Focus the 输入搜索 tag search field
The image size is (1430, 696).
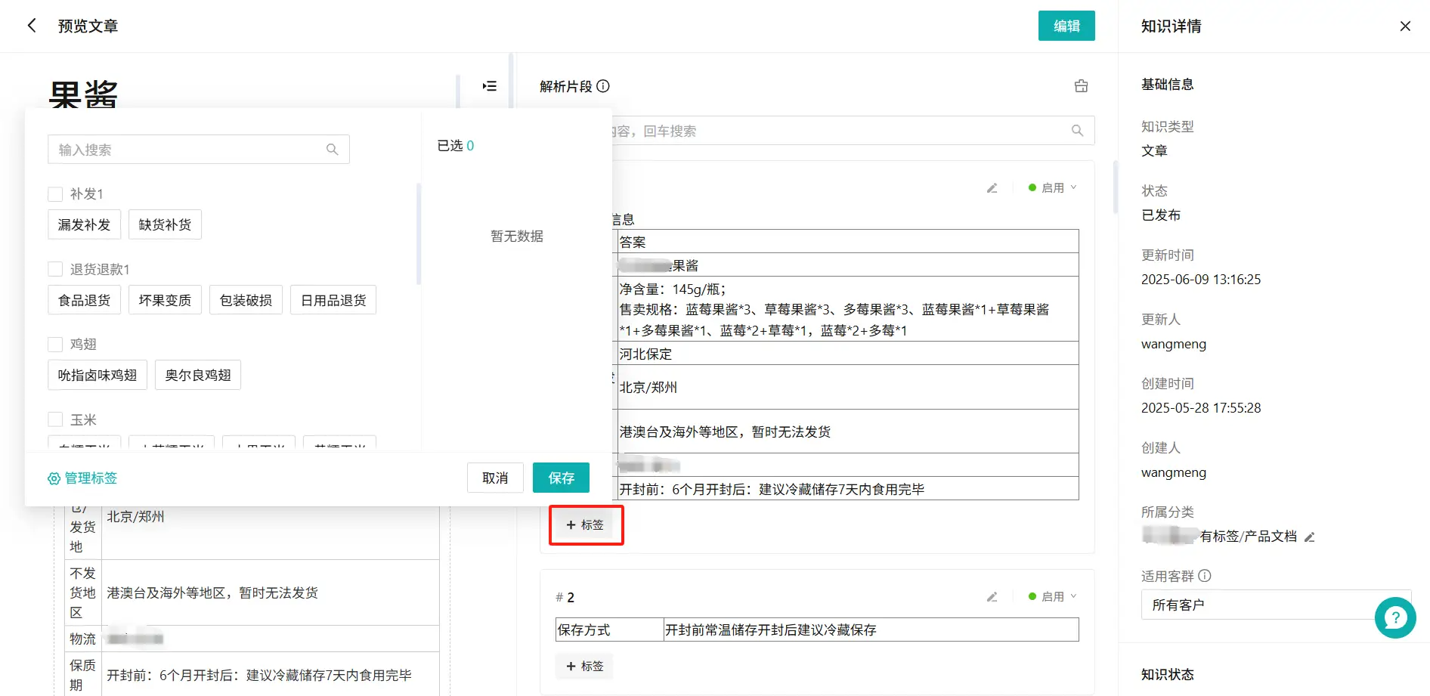coord(199,150)
